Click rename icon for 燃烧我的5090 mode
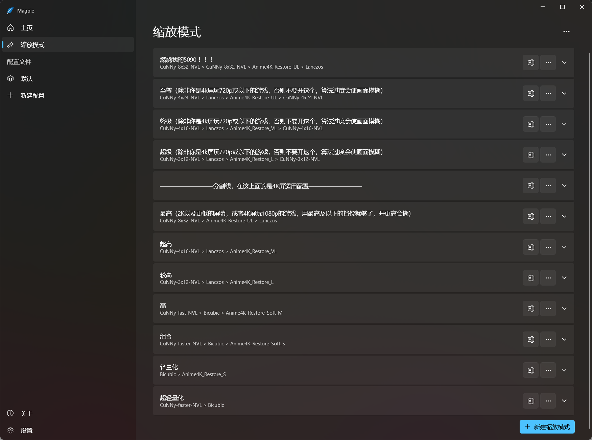The image size is (592, 440). (531, 63)
